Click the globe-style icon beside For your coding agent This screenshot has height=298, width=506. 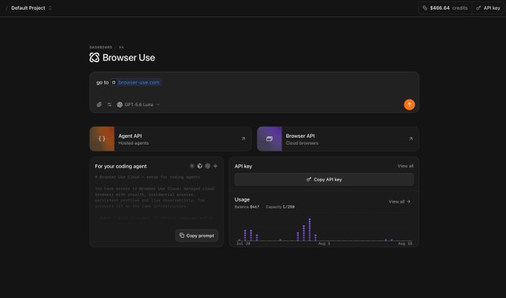(x=199, y=166)
